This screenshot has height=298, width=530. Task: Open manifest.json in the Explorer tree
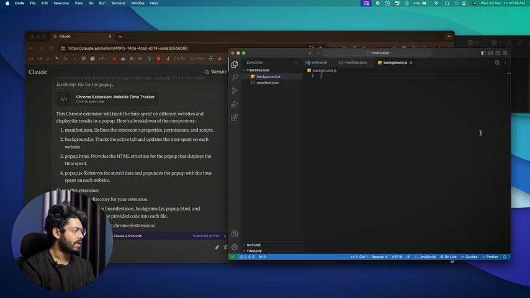(267, 83)
